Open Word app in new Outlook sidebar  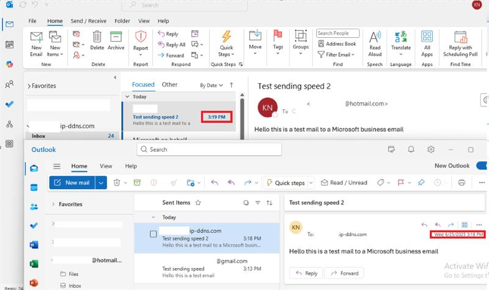tap(34, 245)
